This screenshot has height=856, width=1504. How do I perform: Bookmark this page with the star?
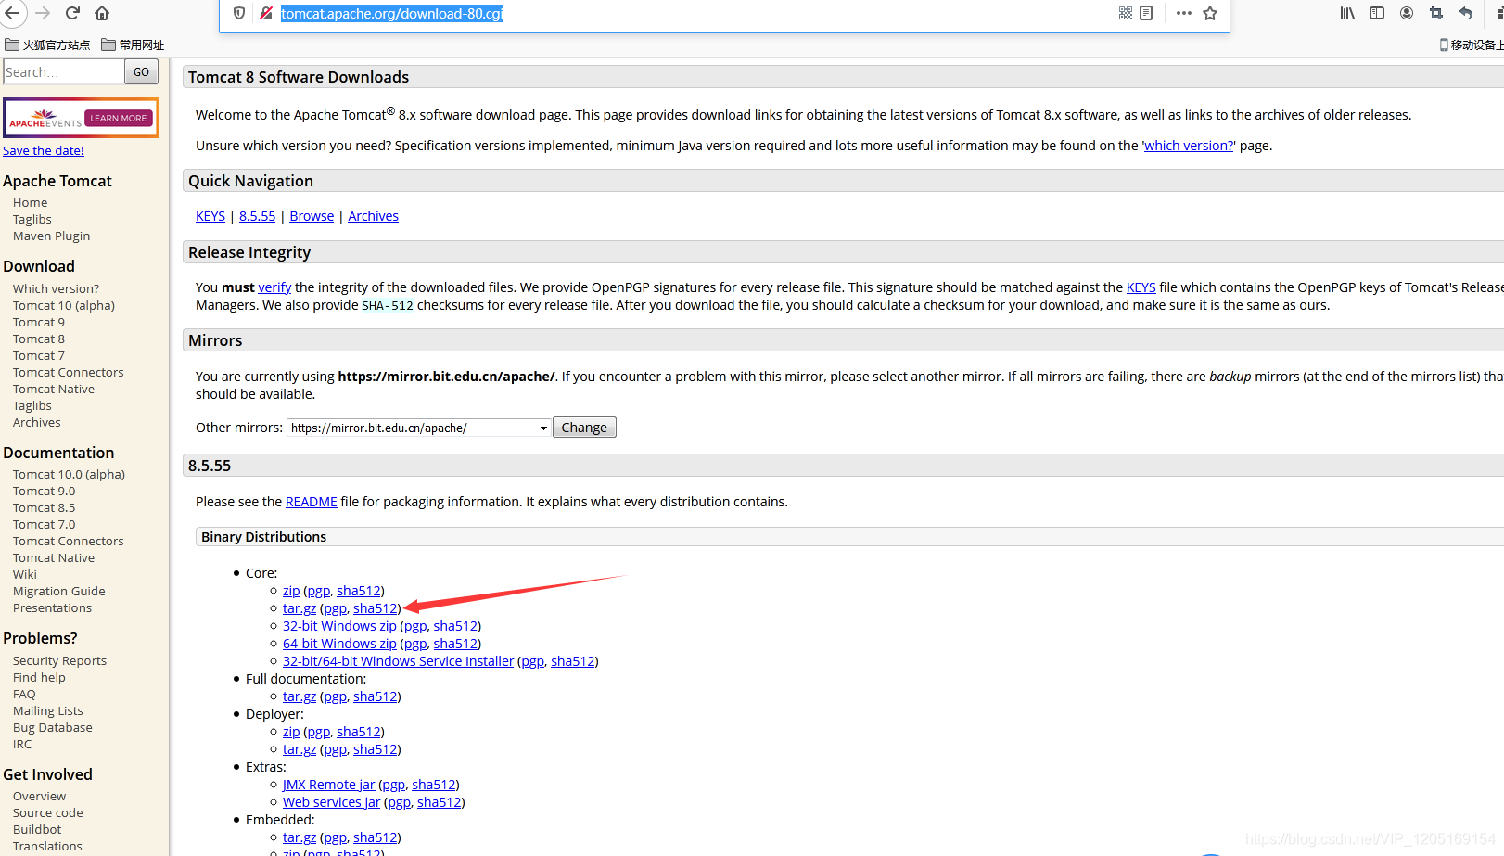1210,13
